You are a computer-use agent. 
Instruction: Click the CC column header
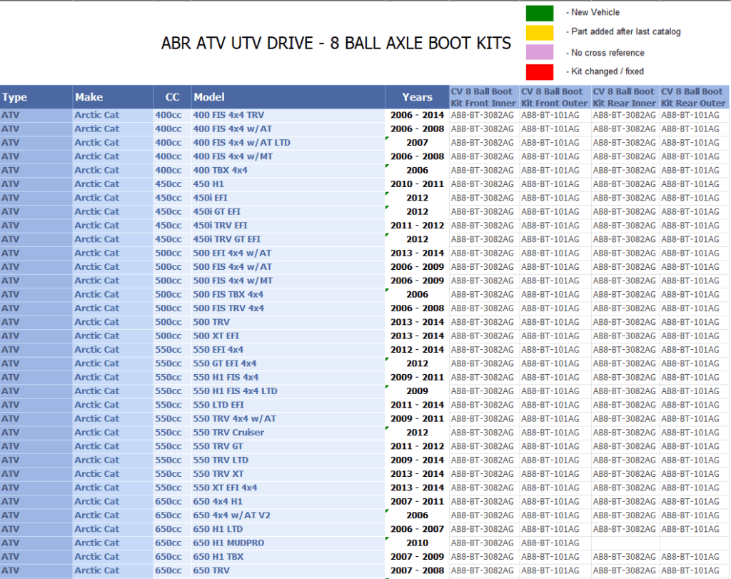coord(171,97)
